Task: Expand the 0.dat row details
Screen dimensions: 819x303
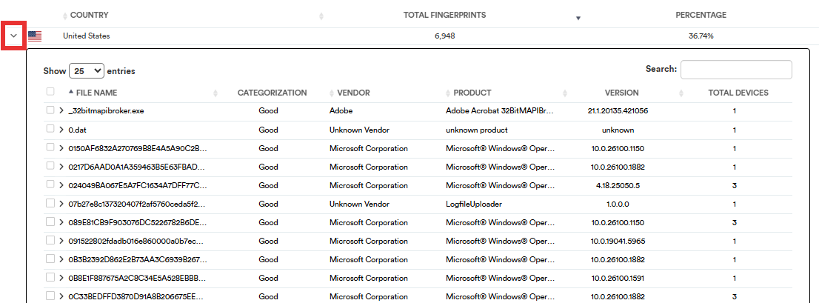Action: 61,130
